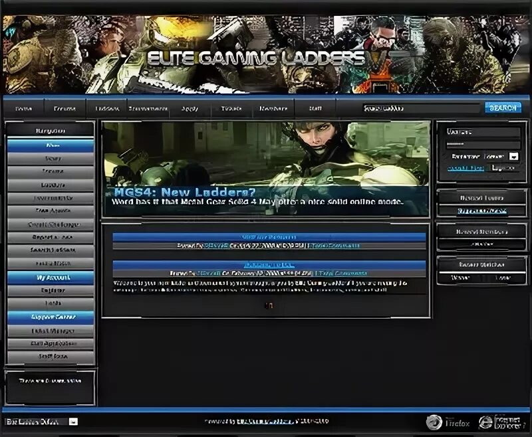Select Staff Application in the sidebar
The image size is (532, 437).
[51, 343]
